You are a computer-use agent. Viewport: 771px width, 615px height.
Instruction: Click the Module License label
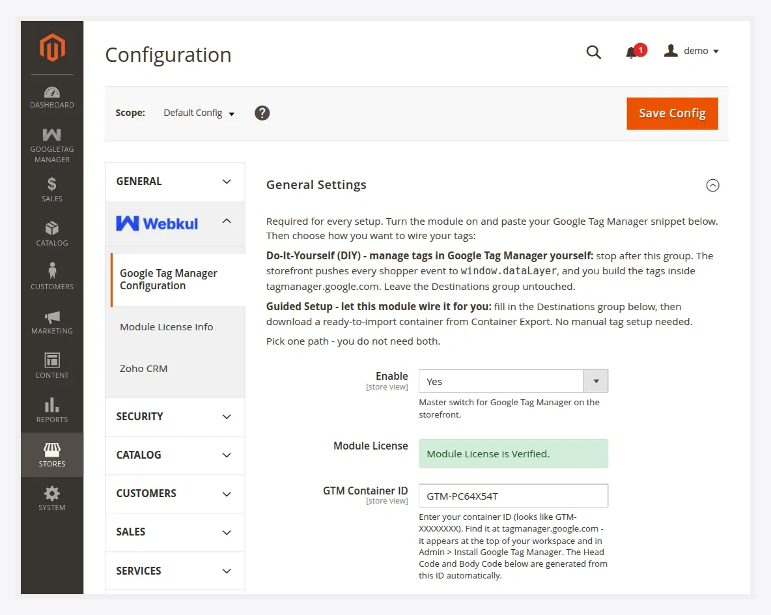(x=371, y=446)
